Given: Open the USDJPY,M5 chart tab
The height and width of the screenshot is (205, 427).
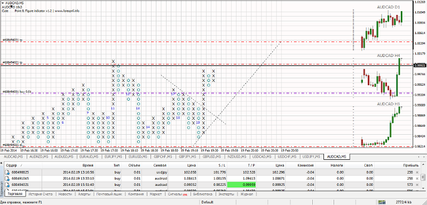Looking at the screenshot, I should point(311,157).
